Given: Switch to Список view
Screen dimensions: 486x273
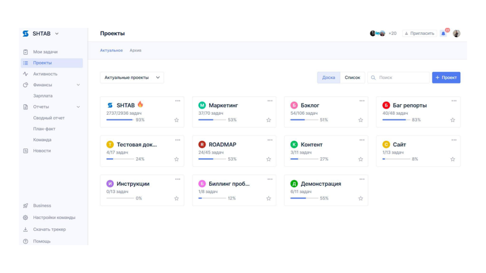Looking at the screenshot, I should tap(352, 78).
